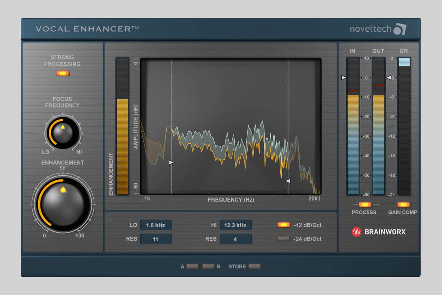Click the 100 mark of the Enhancement knob
Viewport: 442px width, 295px height.
[x=80, y=235]
